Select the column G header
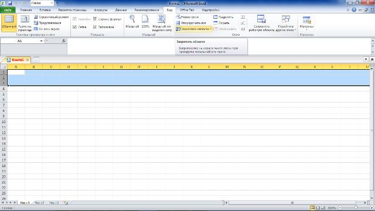This screenshot has height=211, width=375. pyautogui.click(x=121, y=67)
